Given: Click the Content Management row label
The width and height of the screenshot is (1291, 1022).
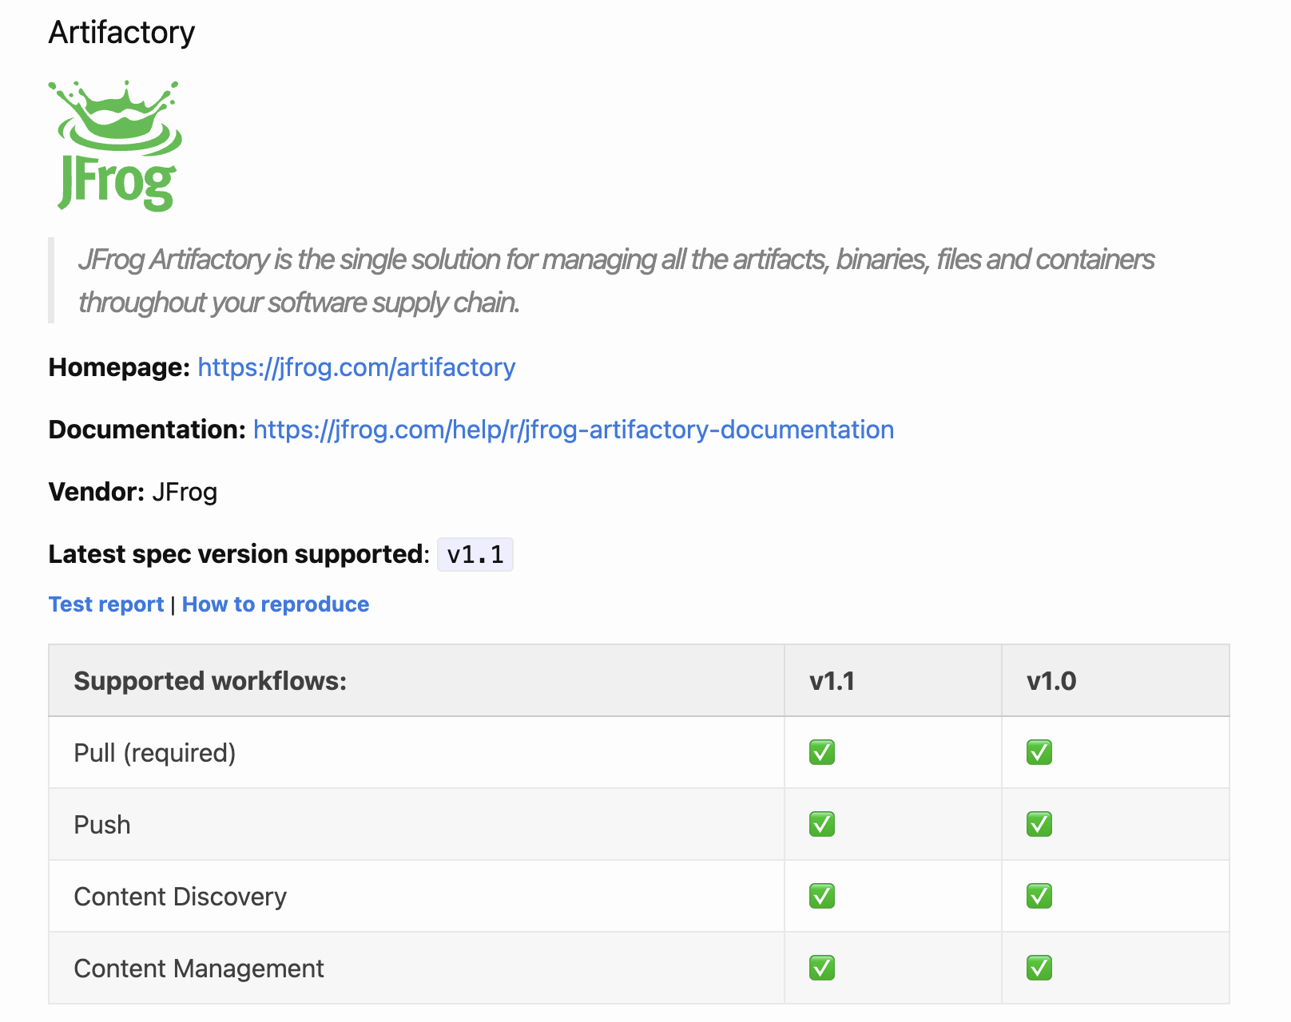Looking at the screenshot, I should pyautogui.click(x=199, y=969).
